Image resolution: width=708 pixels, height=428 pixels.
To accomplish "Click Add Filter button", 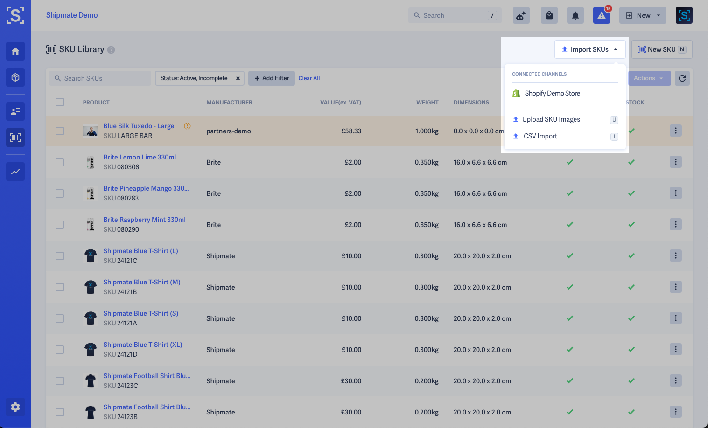I will point(272,78).
